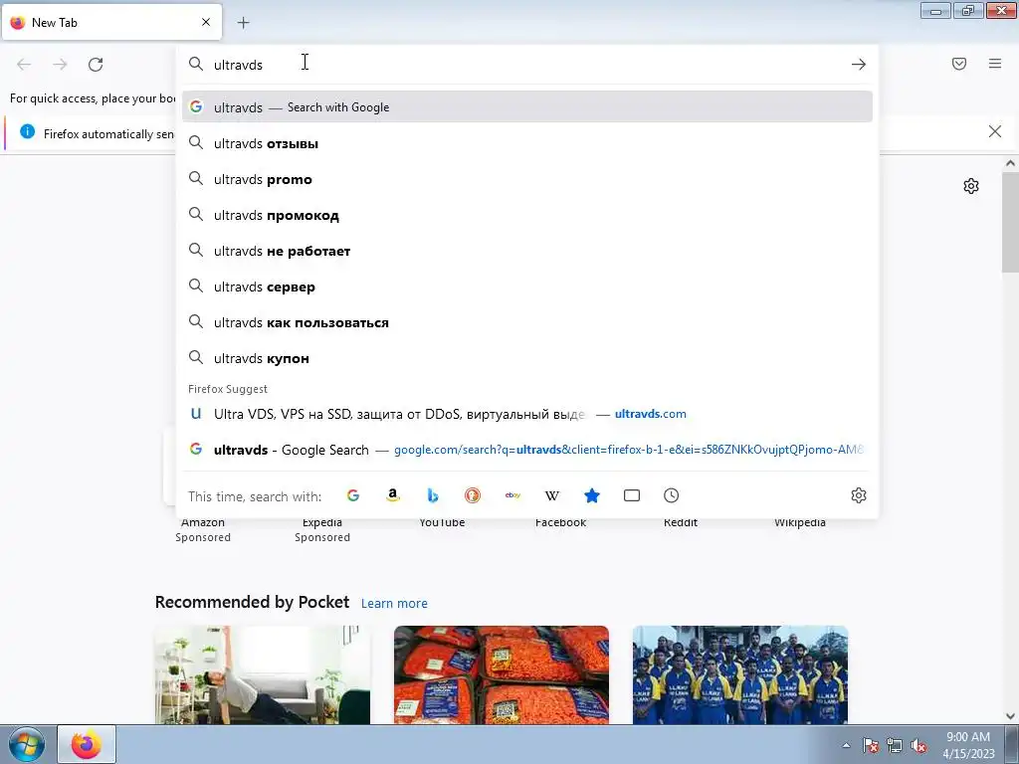Click the blue info icon in notification
The image size is (1019, 764).
[x=27, y=132]
